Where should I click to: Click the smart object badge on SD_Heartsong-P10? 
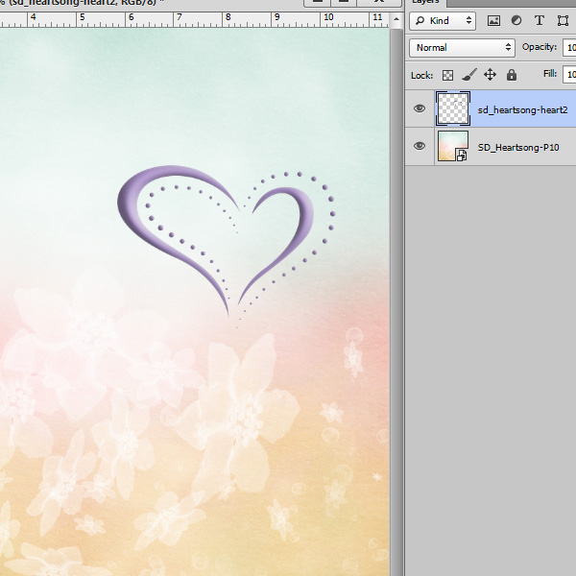point(462,156)
